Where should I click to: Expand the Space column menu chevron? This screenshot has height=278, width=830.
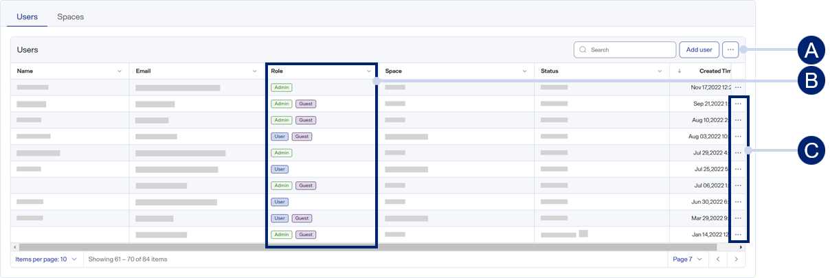tap(525, 71)
